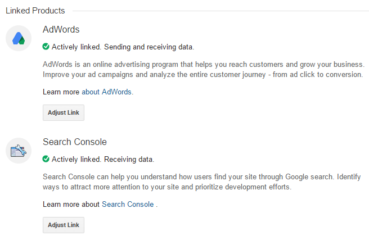Click 'ways to attract more attention' description line
Image resolution: width=369 pixels, height=240 pixels.
click(167, 187)
